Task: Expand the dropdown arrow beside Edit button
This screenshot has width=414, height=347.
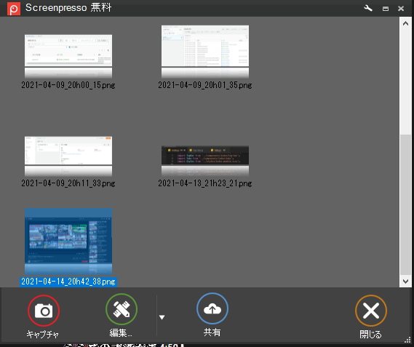Action: [x=162, y=317]
